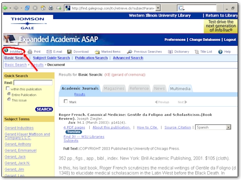Open 'Gerard, Anthony' subject term
The width and height of the screenshot is (242, 181).
pyautogui.click(x=18, y=144)
